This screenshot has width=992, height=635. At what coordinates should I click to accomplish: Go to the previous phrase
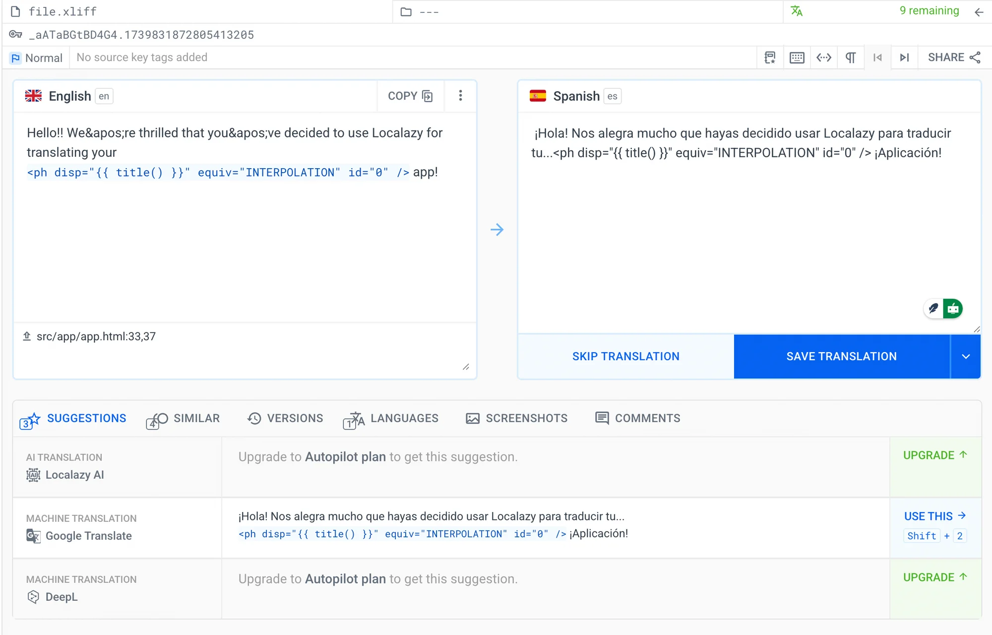coord(877,58)
